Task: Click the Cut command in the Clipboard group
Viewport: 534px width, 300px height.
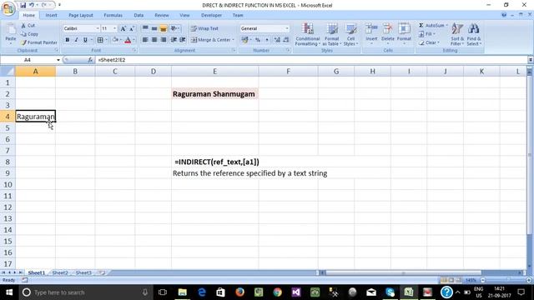Action: pyautogui.click(x=28, y=26)
